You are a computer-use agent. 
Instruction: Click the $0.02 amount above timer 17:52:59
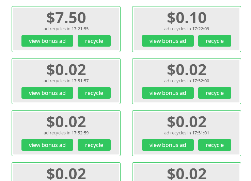pyautogui.click(x=66, y=122)
